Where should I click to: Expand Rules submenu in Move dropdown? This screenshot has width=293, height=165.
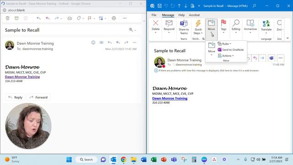[224, 44]
